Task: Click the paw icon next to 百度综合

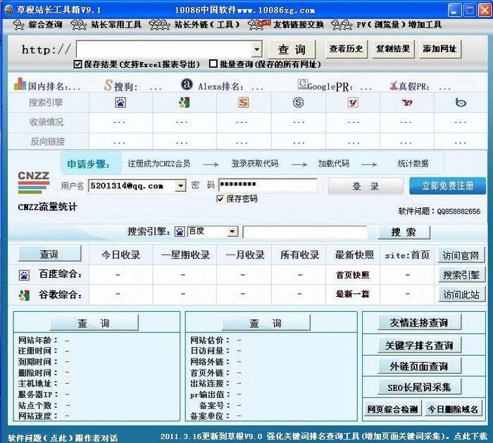Action: point(24,275)
